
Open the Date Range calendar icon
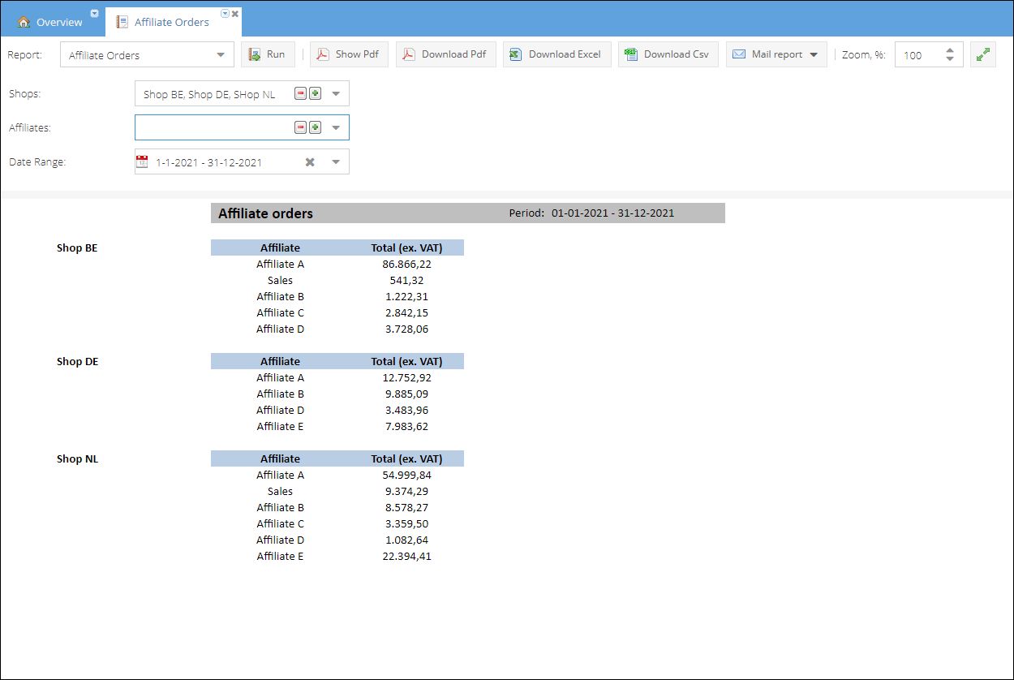(x=142, y=161)
